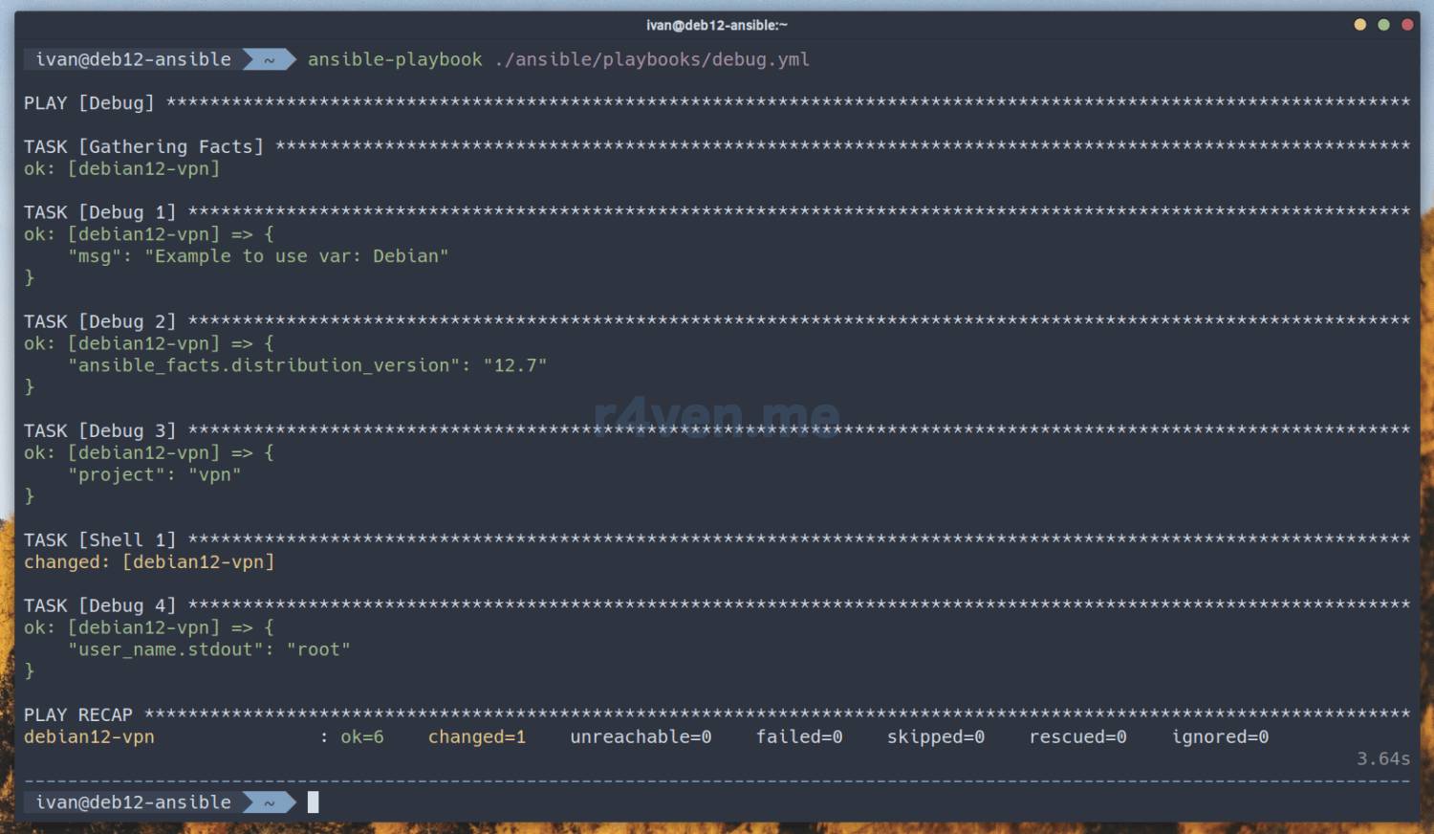Click the PLAY [Debug] header text

89,103
